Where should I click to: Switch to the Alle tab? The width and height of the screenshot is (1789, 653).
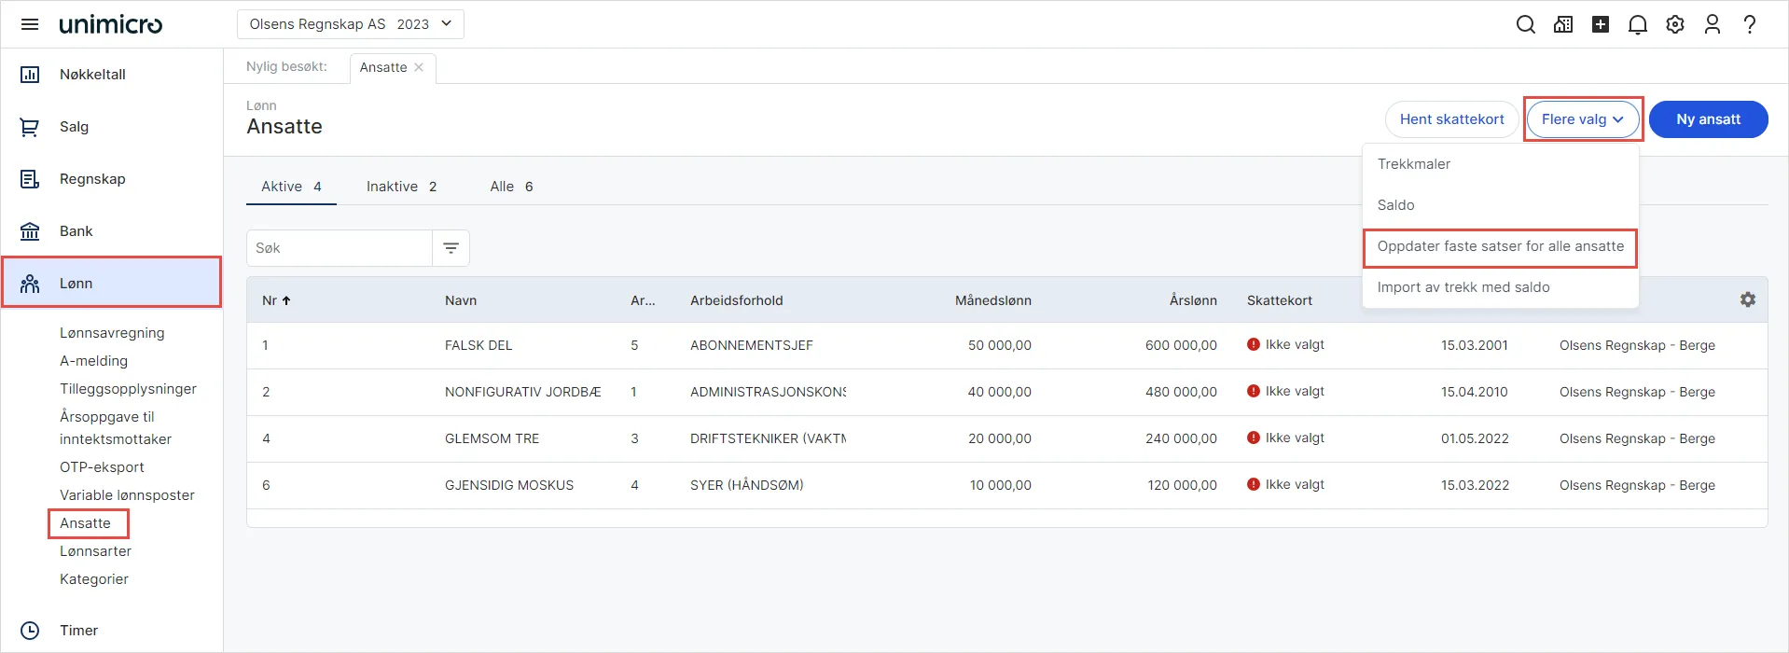(x=511, y=187)
